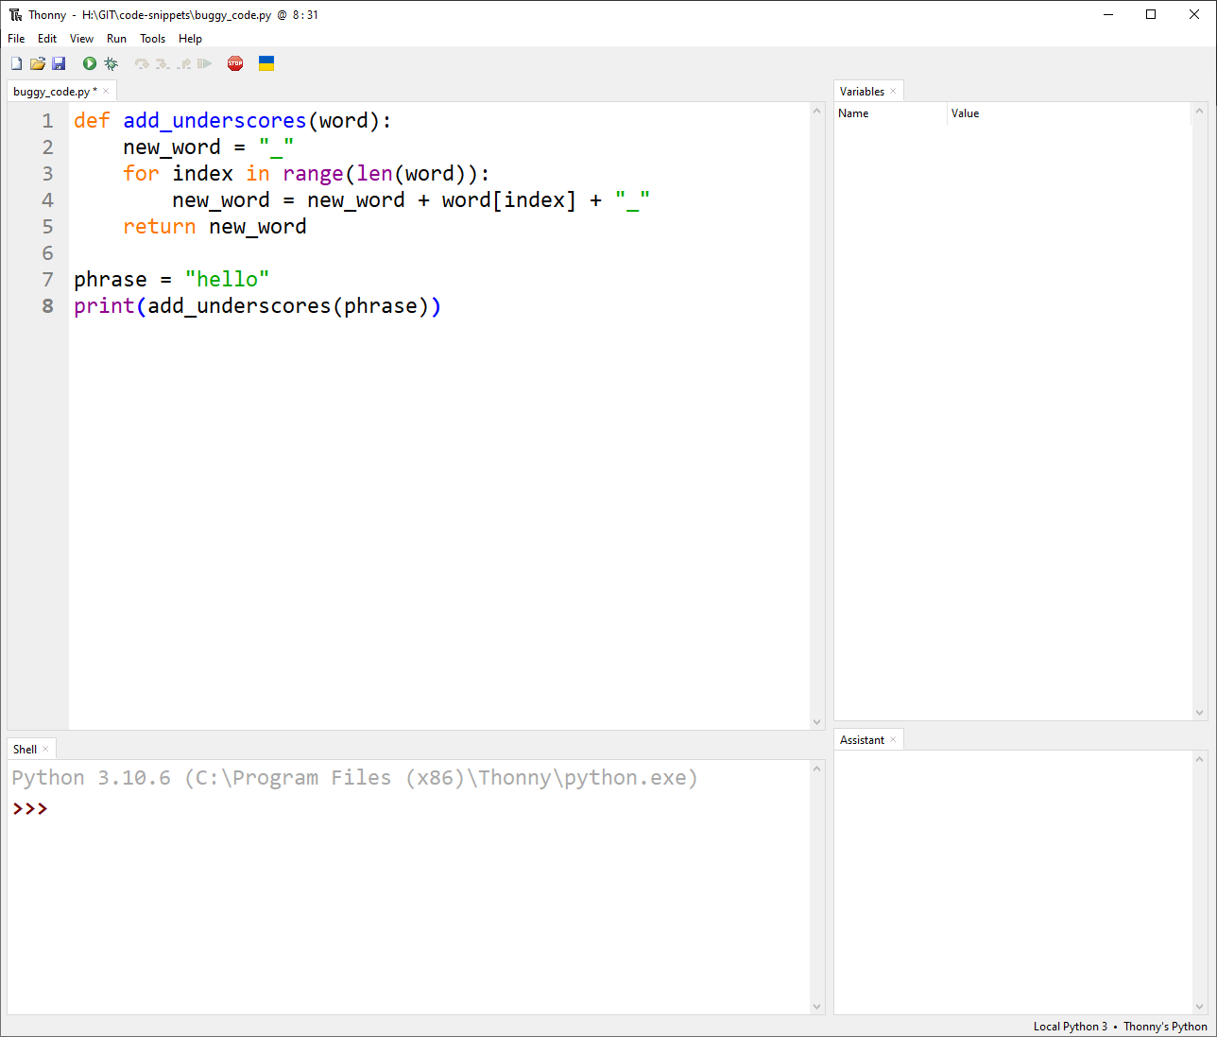Click the "hello" string on line 7
The image size is (1217, 1037).
coord(227,280)
